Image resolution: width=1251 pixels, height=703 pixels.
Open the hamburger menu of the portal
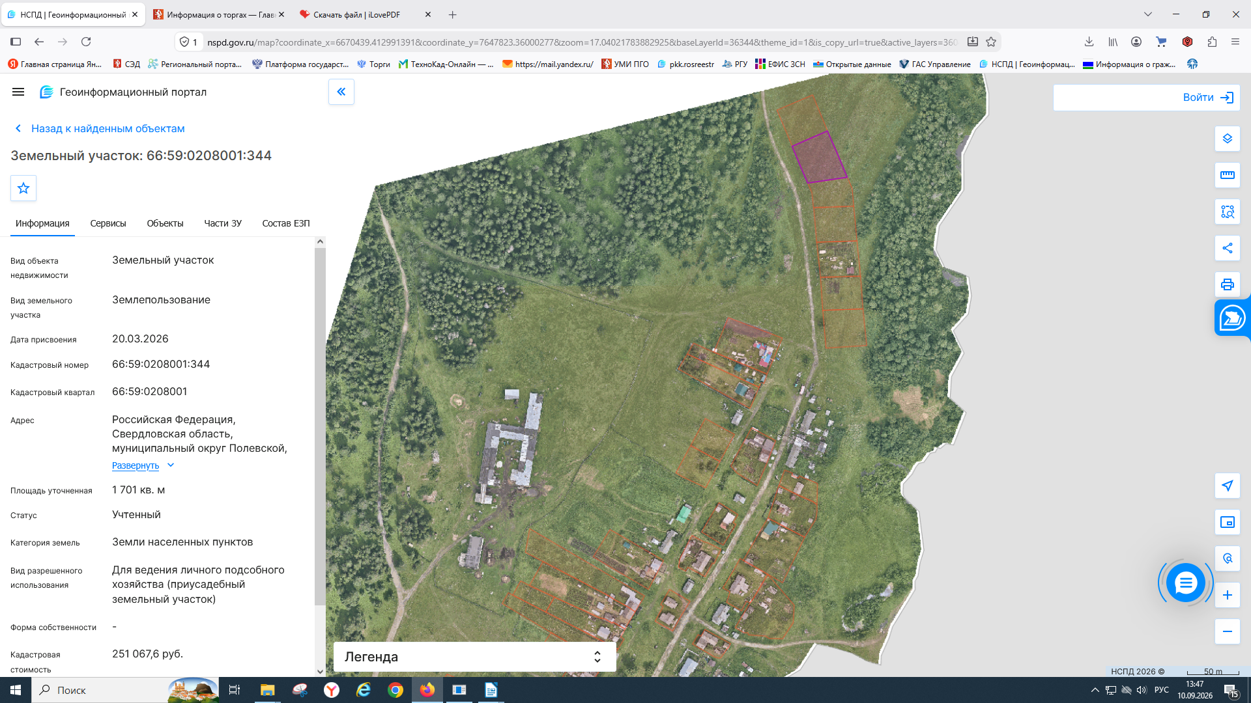click(x=18, y=92)
